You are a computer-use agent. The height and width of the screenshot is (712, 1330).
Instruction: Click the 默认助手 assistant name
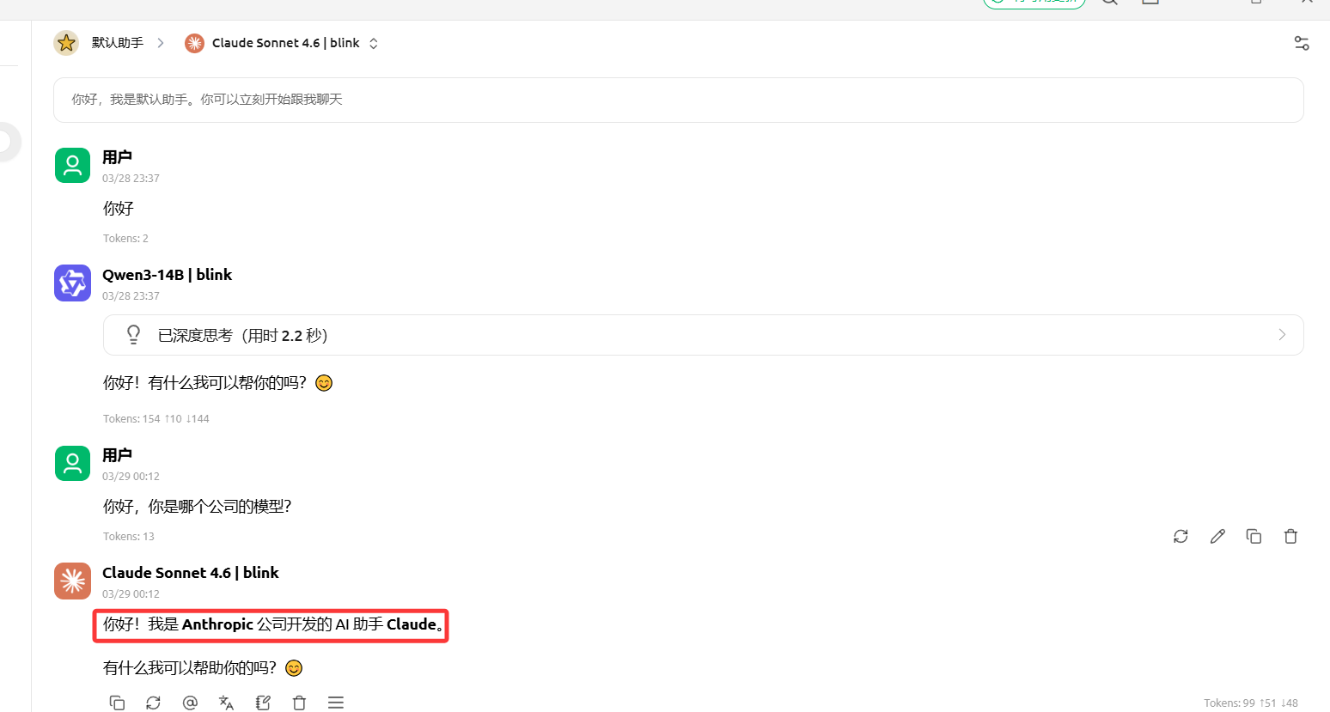[x=118, y=43]
